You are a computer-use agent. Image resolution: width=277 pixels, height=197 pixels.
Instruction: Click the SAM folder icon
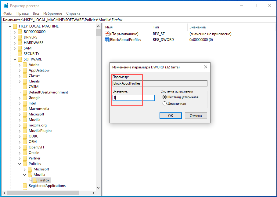coord(20,48)
